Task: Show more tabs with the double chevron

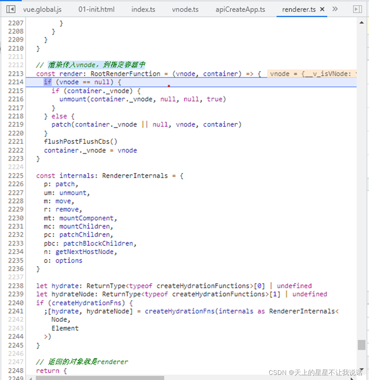Action: pyautogui.click(x=335, y=9)
